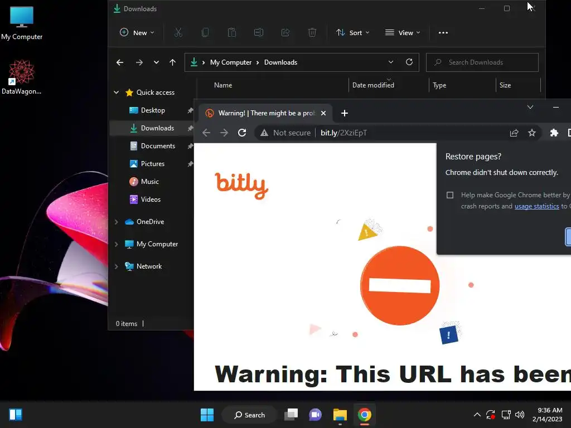Image resolution: width=571 pixels, height=428 pixels.
Task: Click the Copy icon in Downloads toolbar
Action: coord(205,33)
